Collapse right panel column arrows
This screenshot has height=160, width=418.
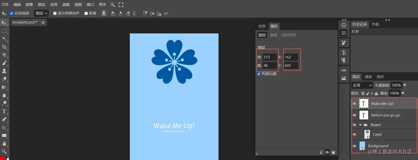(x=388, y=20)
